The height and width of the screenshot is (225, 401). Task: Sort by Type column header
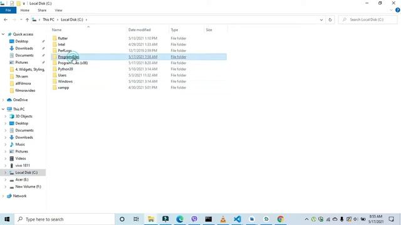click(x=174, y=30)
